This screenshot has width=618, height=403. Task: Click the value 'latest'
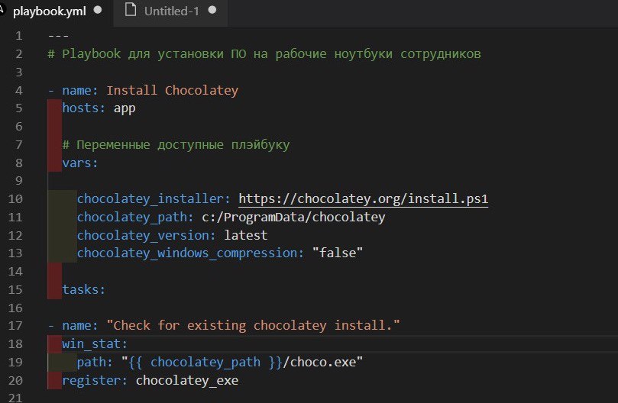point(245,235)
